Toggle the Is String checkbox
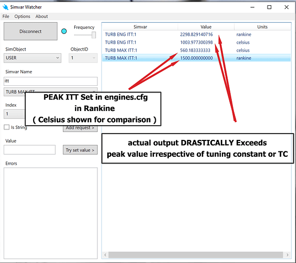Viewport: 296px width, 263px height. [7, 127]
